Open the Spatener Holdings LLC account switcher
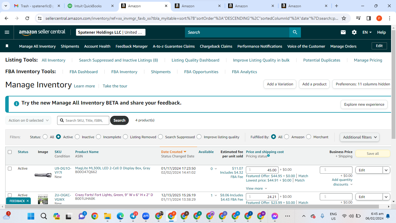 click(x=111, y=32)
